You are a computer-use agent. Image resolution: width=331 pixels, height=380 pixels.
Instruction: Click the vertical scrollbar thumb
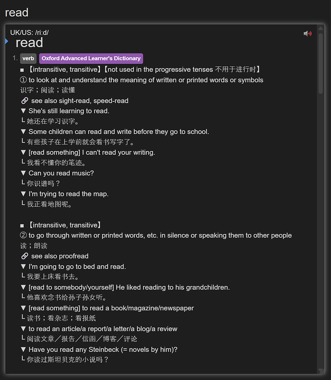[x=320, y=63]
